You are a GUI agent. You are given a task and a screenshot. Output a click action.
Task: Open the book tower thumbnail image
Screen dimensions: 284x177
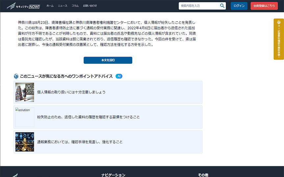pyautogui.click(x=25, y=92)
